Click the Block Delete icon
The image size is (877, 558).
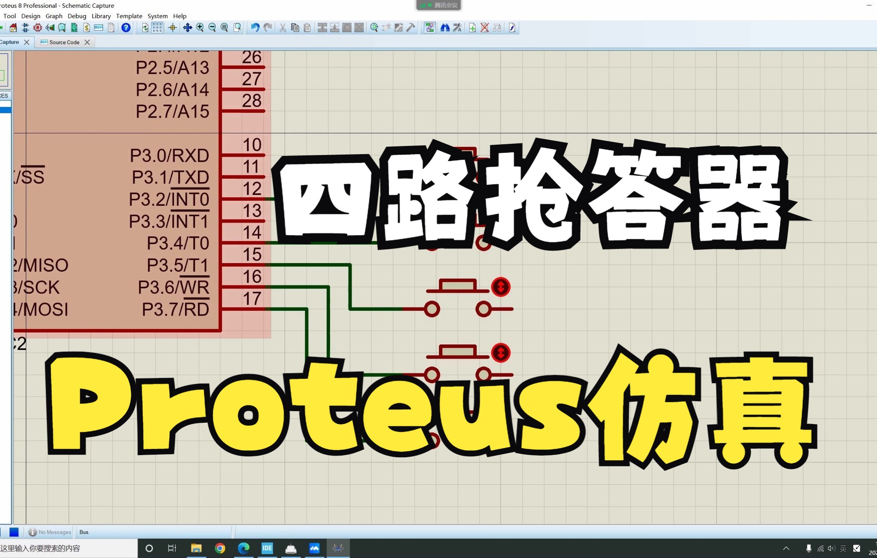coord(359,28)
